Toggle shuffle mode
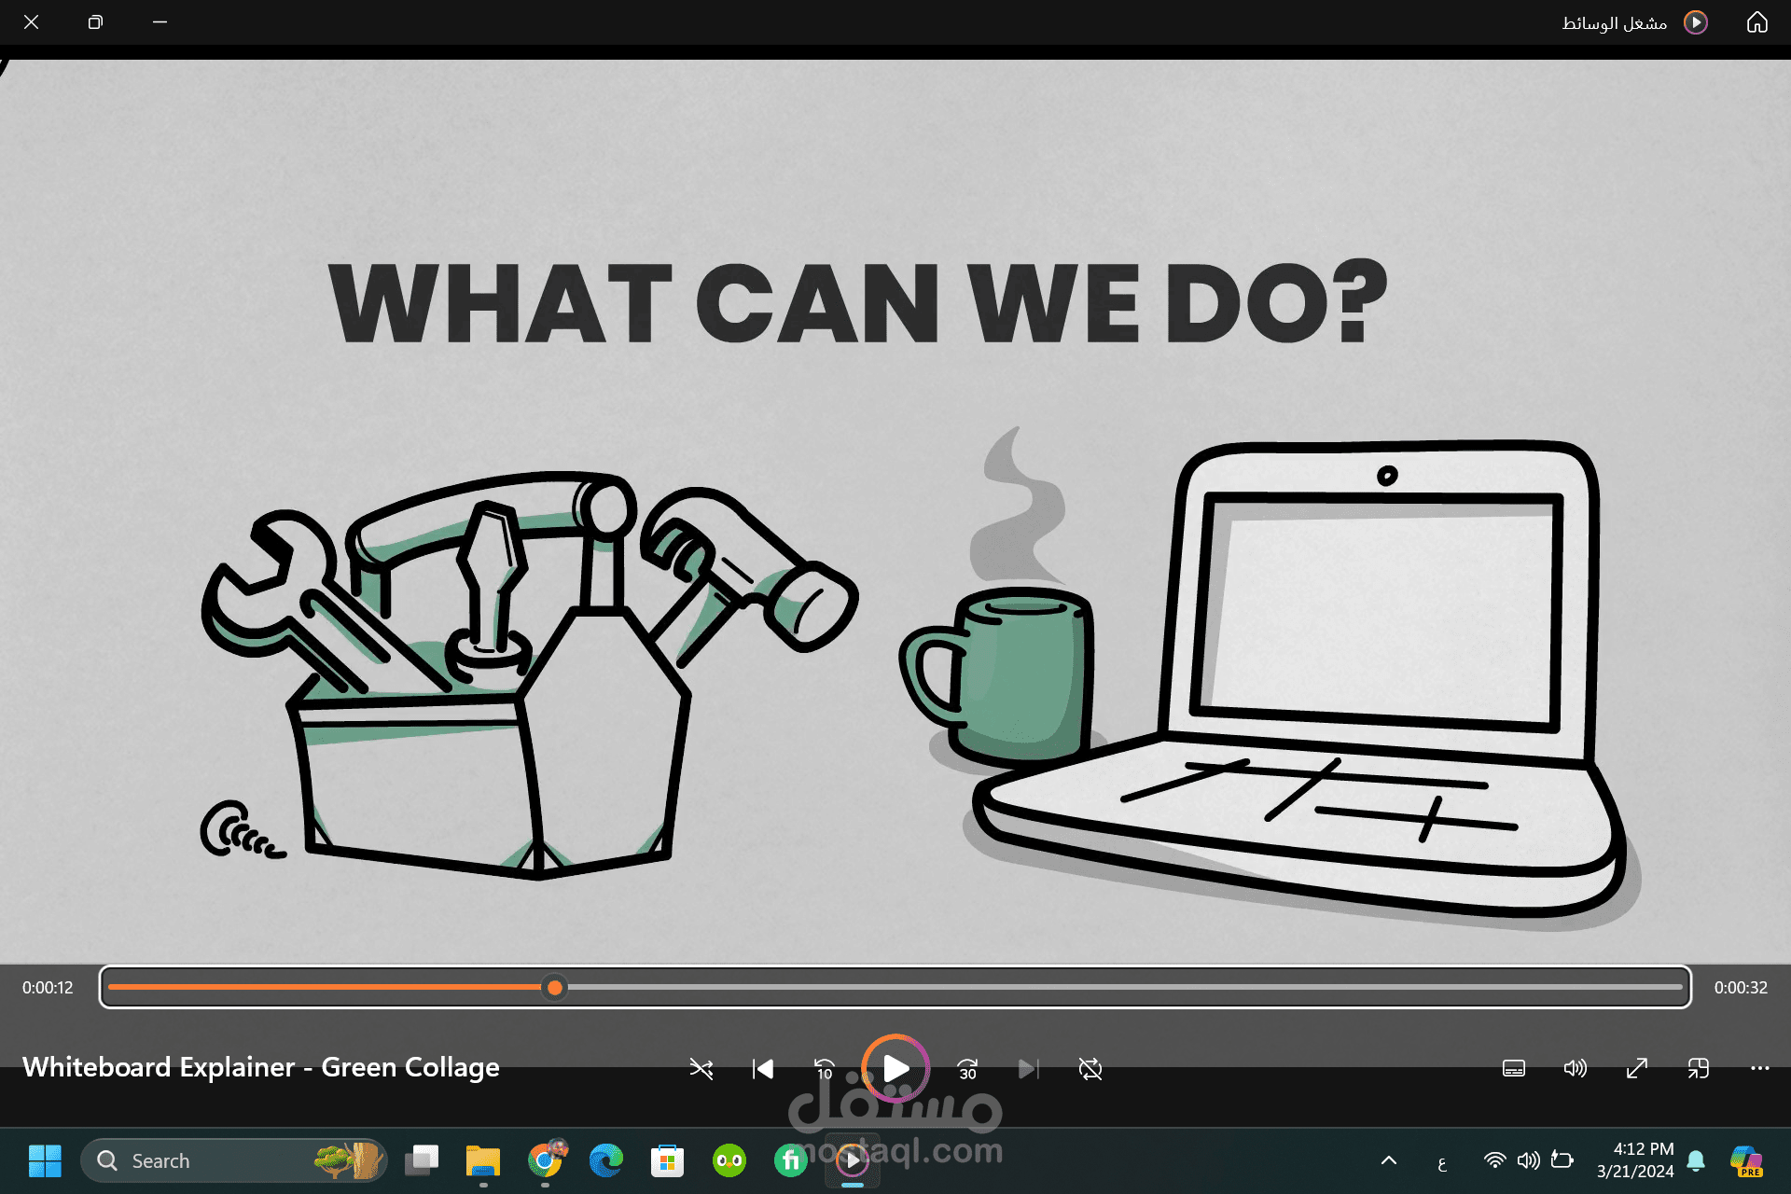Screen dimensions: 1791x1194 (701, 1068)
